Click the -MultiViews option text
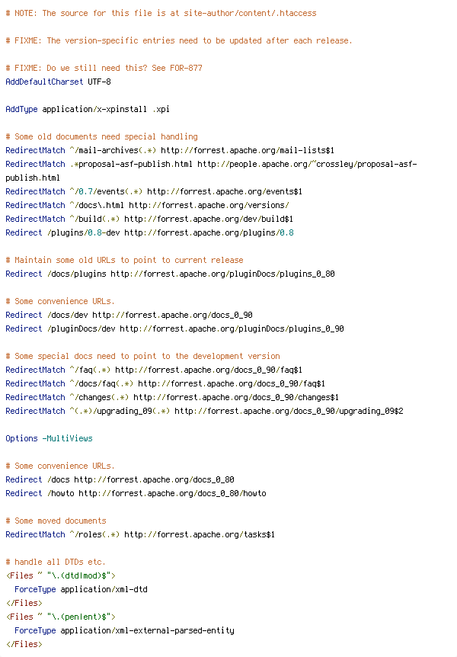 [68, 439]
